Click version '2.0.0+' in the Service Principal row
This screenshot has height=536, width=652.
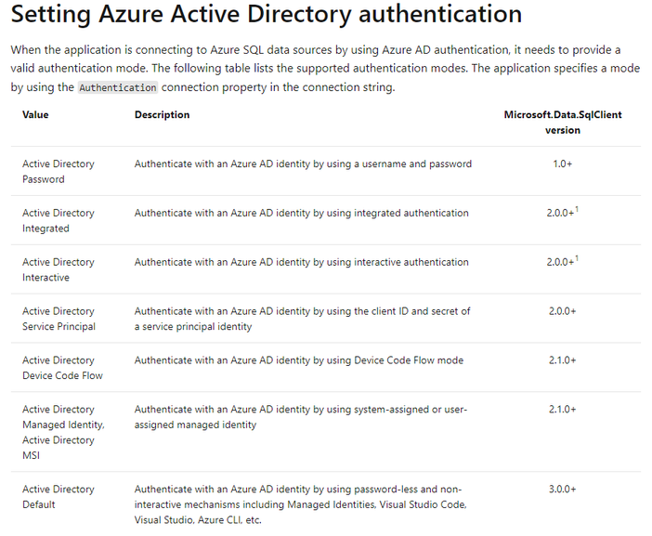pyautogui.click(x=562, y=311)
